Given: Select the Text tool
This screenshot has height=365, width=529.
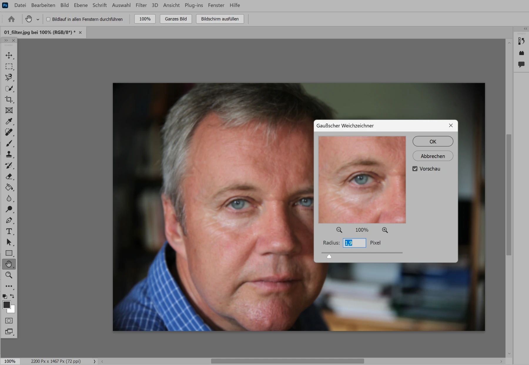Looking at the screenshot, I should (9, 231).
